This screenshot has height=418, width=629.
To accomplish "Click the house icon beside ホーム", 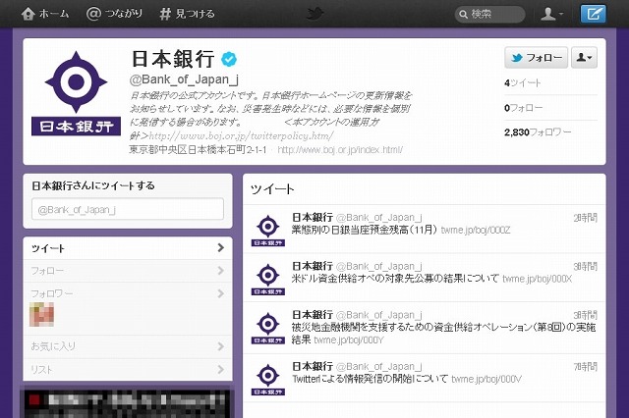I will coord(29,14).
